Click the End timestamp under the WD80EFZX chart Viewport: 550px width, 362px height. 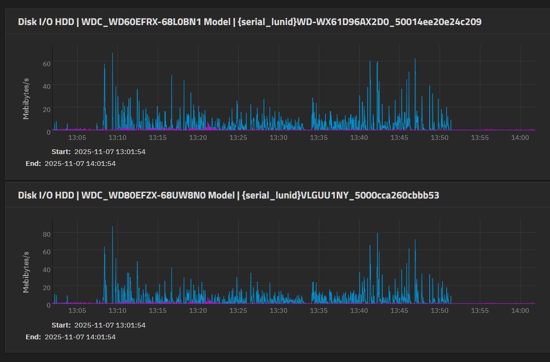click(x=80, y=337)
